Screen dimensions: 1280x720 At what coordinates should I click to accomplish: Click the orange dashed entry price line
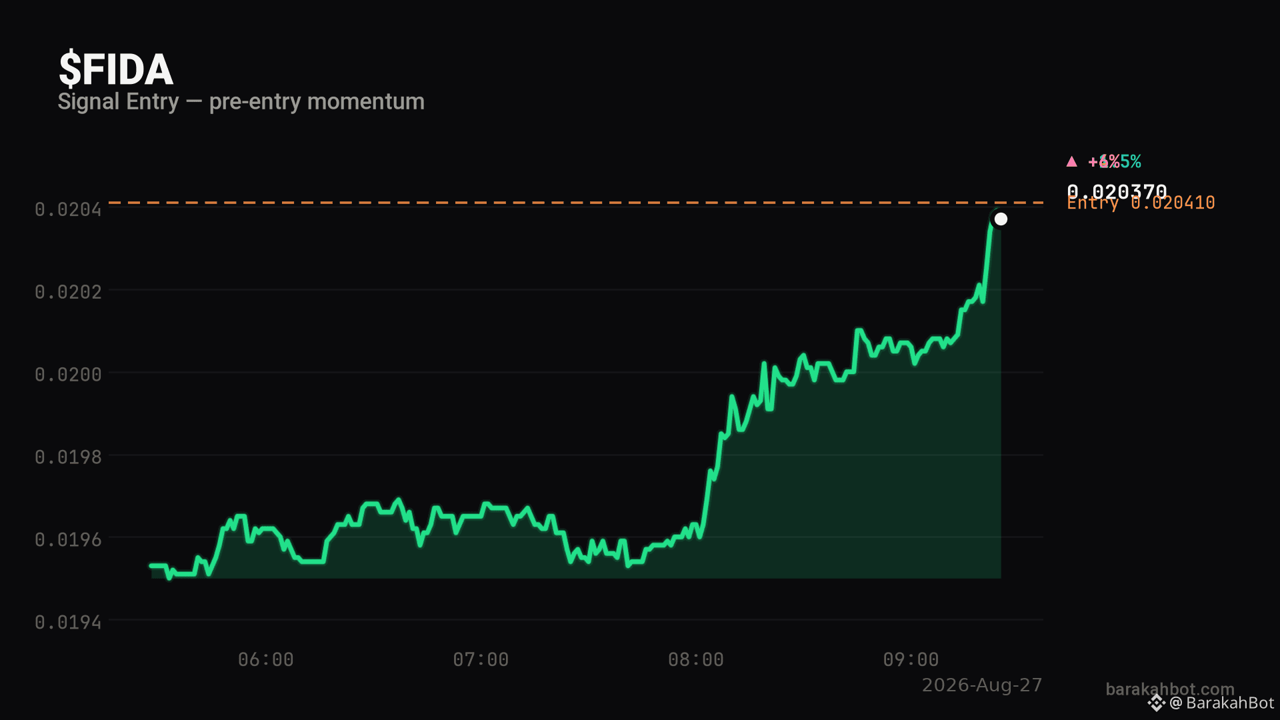tap(576, 202)
